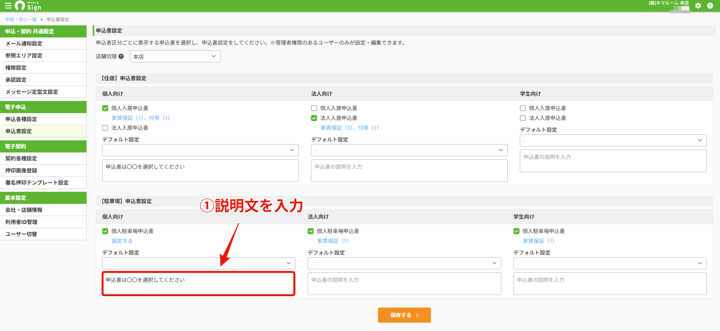Expand デフォルト設定 dropdown under 駐車場 学生向け
The height and width of the screenshot is (331, 720).
click(x=610, y=263)
